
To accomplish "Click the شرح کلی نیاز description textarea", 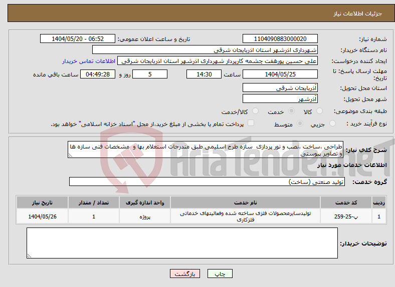I will 206,149.
